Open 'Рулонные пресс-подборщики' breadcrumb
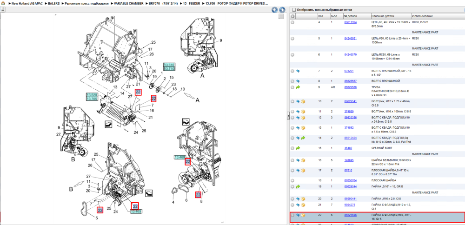 coord(86,4)
